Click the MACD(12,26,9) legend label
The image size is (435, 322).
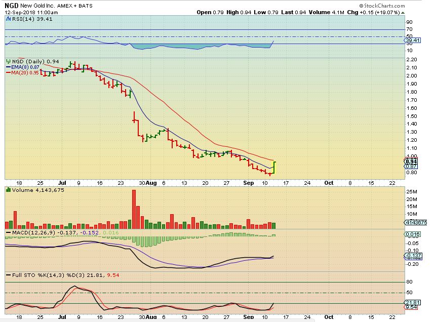[33, 232]
